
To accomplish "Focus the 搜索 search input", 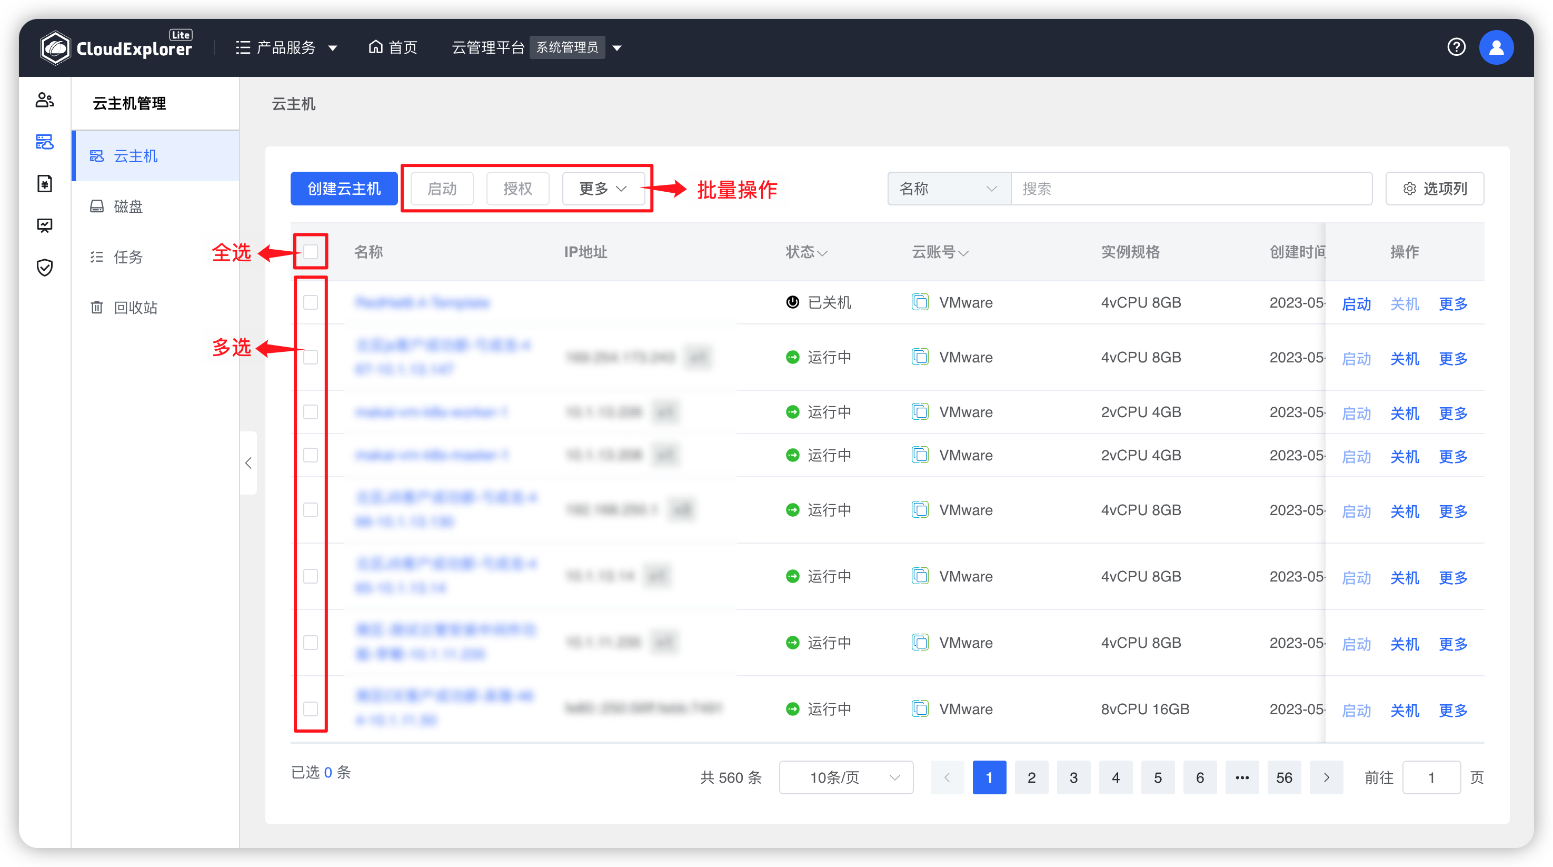I will pos(1191,189).
